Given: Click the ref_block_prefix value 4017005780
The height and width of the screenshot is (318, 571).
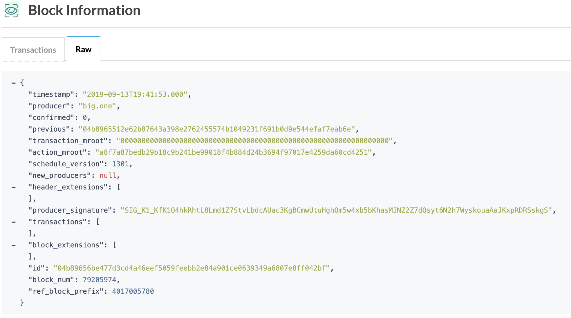Looking at the screenshot, I should pos(133,291).
